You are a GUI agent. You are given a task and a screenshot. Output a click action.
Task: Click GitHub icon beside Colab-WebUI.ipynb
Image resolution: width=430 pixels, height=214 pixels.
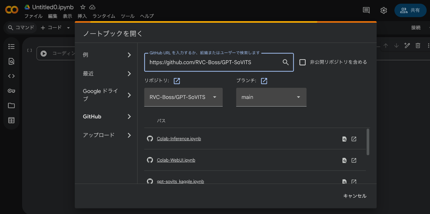point(150,160)
